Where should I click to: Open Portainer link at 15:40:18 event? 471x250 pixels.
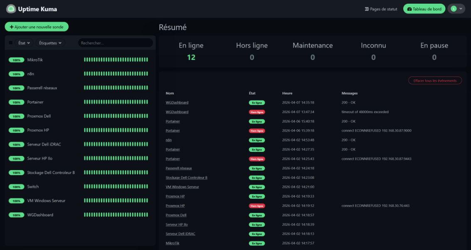coord(173,121)
